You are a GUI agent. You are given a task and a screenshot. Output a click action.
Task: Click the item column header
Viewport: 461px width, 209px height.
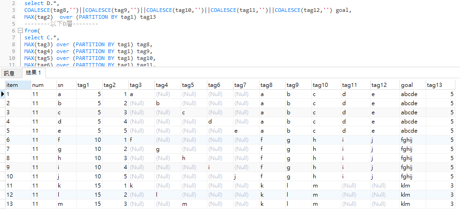18,85
